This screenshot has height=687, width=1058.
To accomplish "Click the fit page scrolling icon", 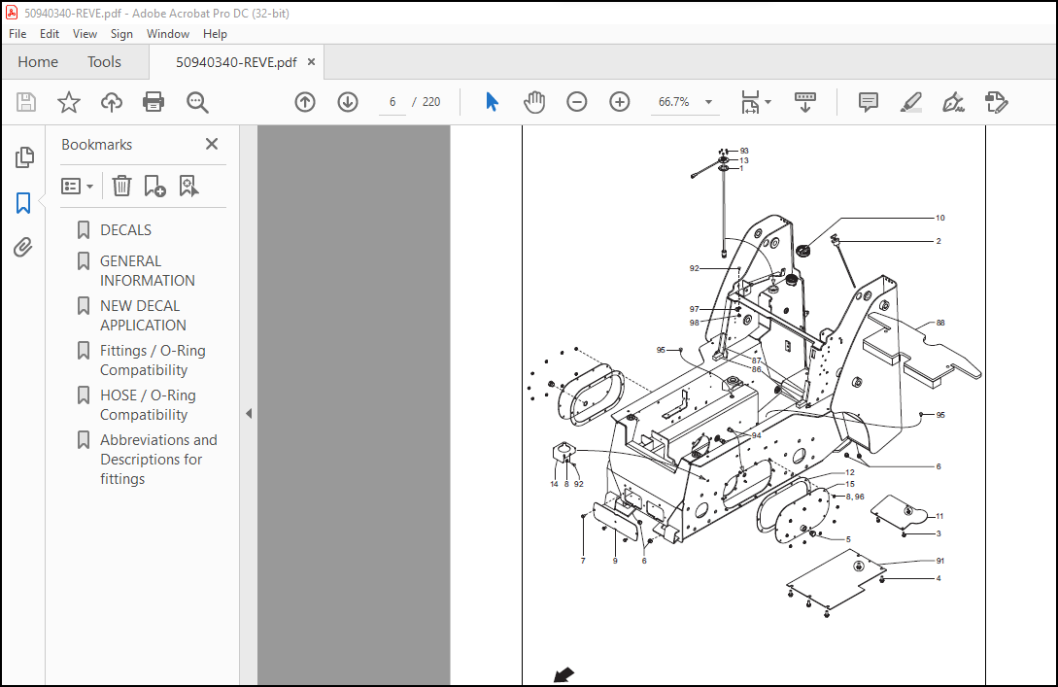I will point(750,102).
